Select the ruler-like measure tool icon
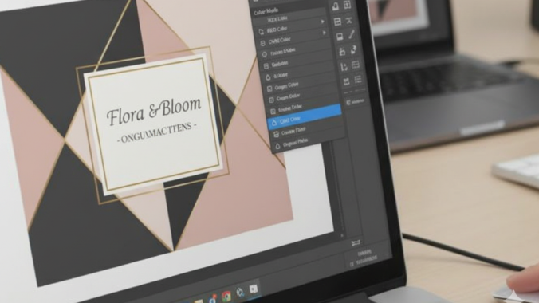 click(x=344, y=67)
